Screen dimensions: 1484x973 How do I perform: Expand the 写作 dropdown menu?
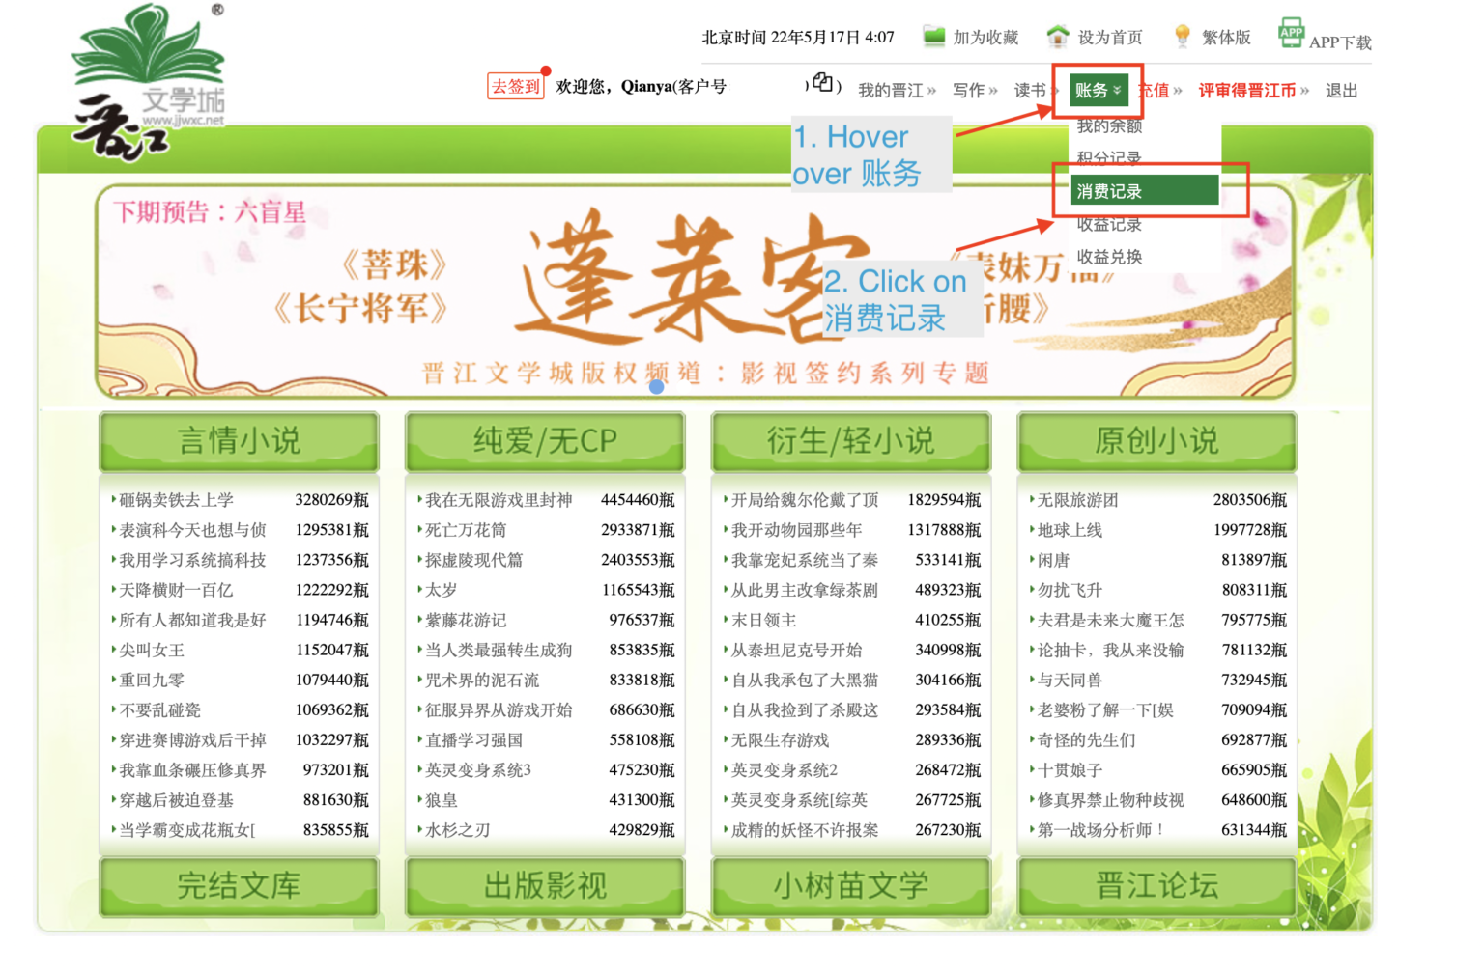[974, 91]
